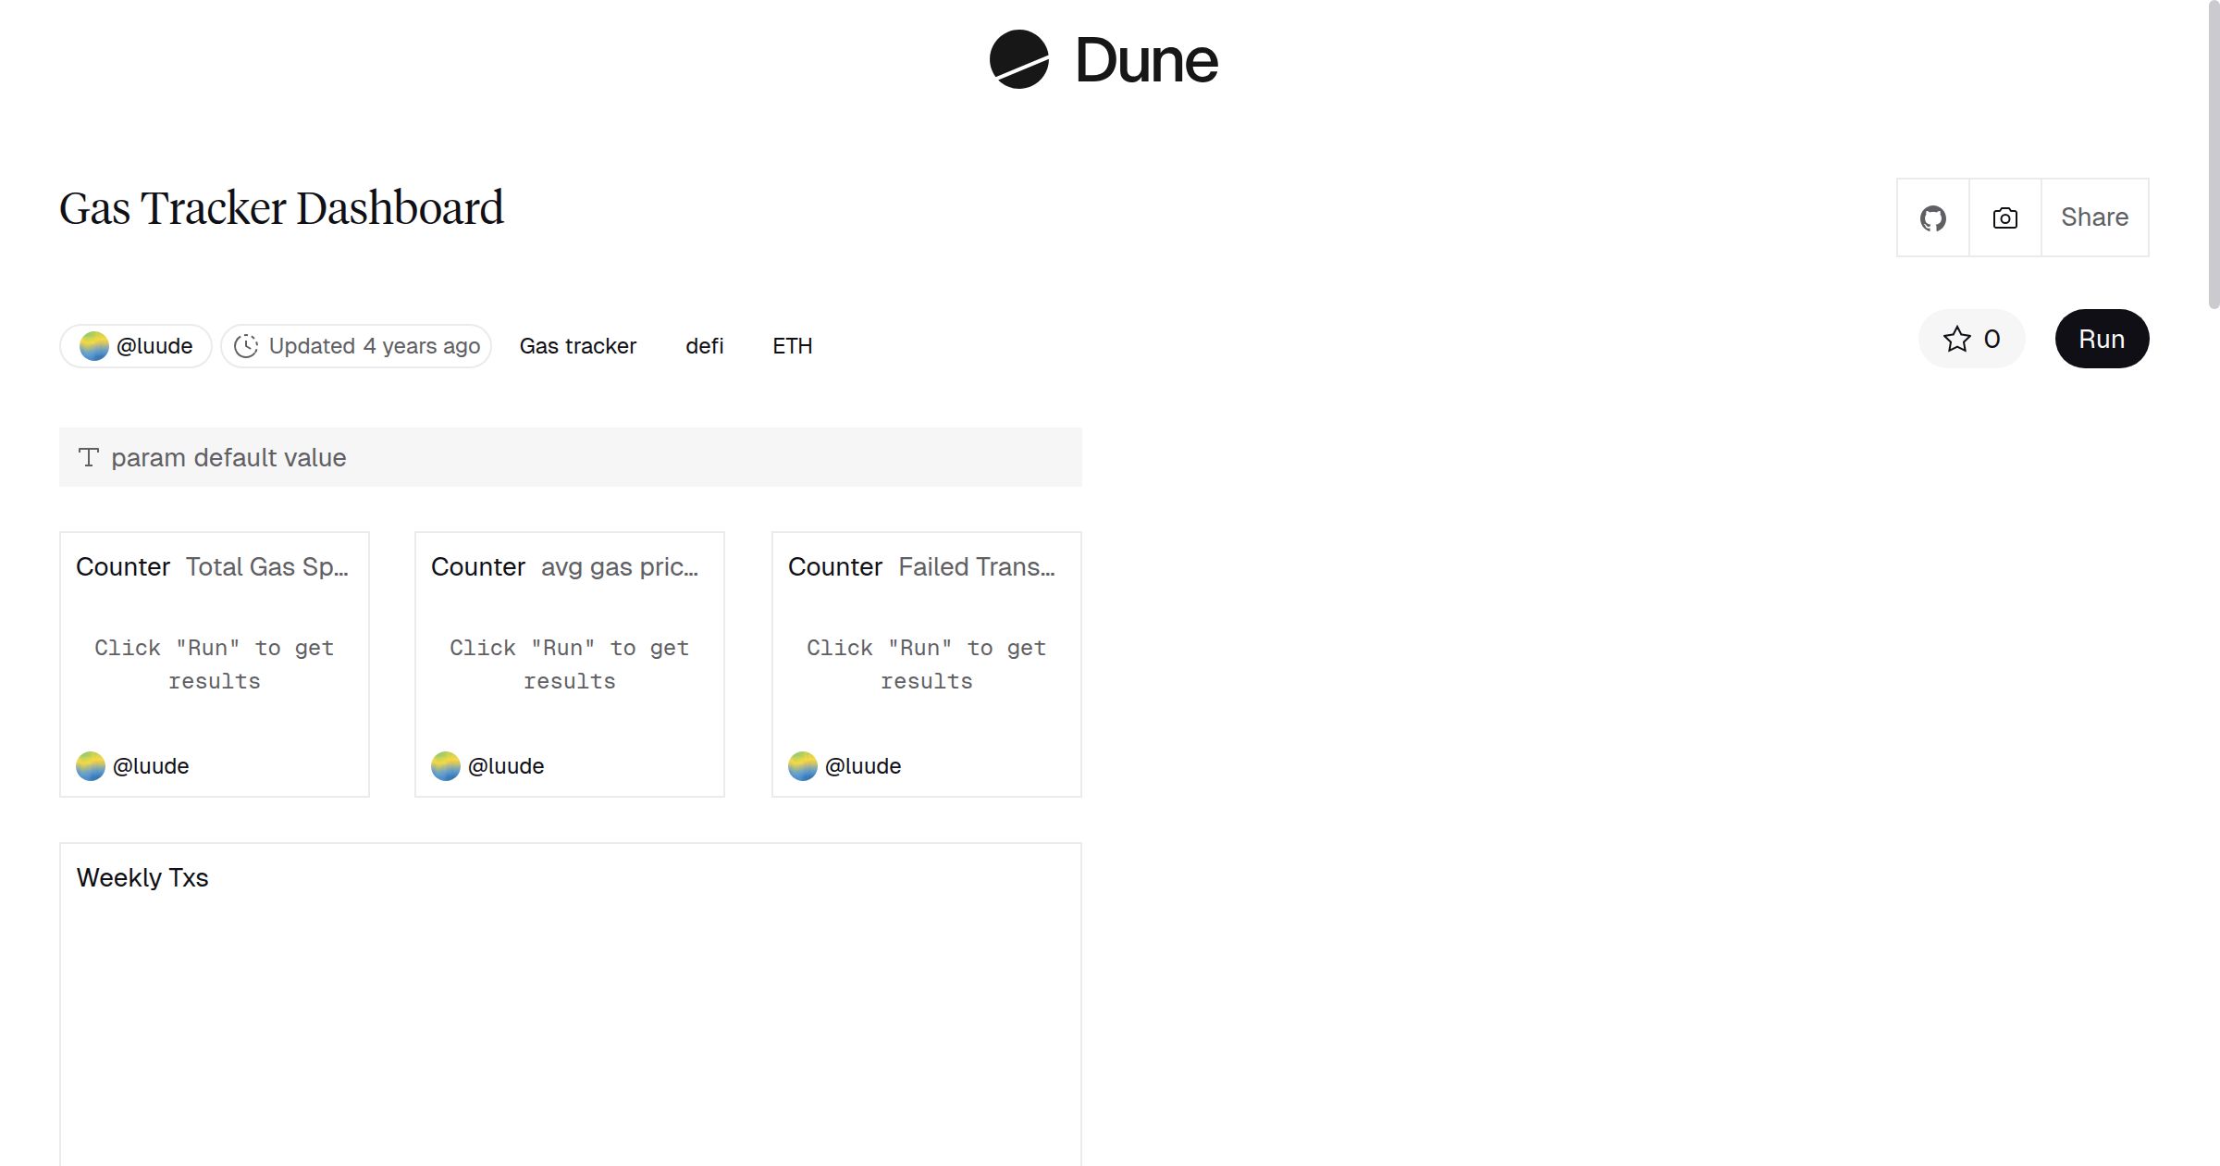This screenshot has width=2220, height=1166.
Task: Select the ETH tag
Action: click(x=792, y=345)
